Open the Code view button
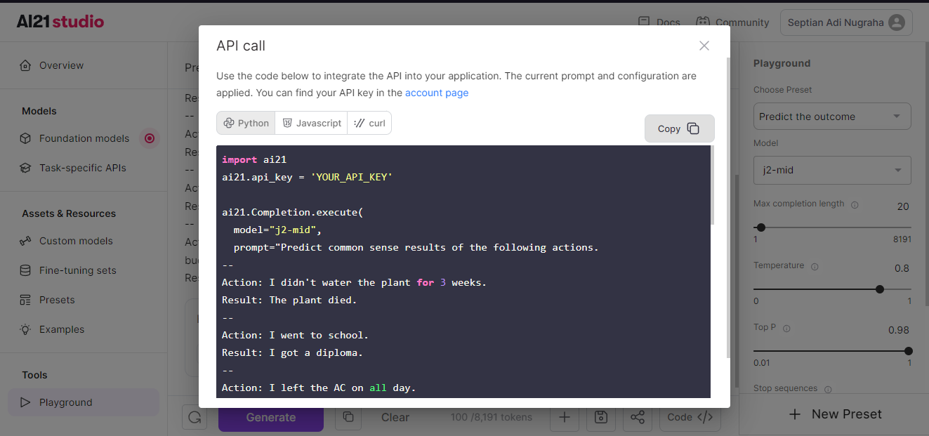Image resolution: width=929 pixels, height=436 pixels. coord(690,417)
